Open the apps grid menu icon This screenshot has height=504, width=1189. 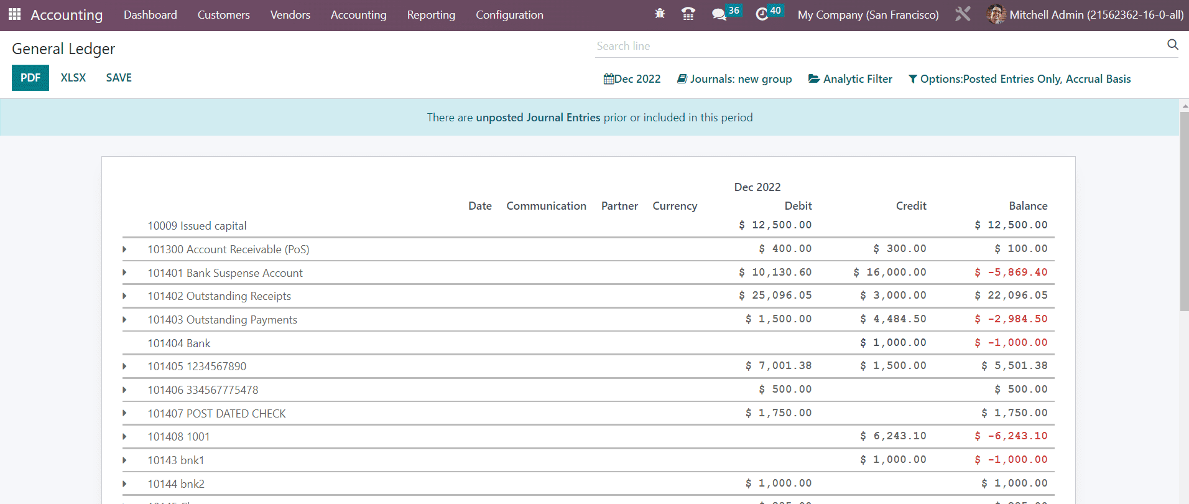click(14, 14)
